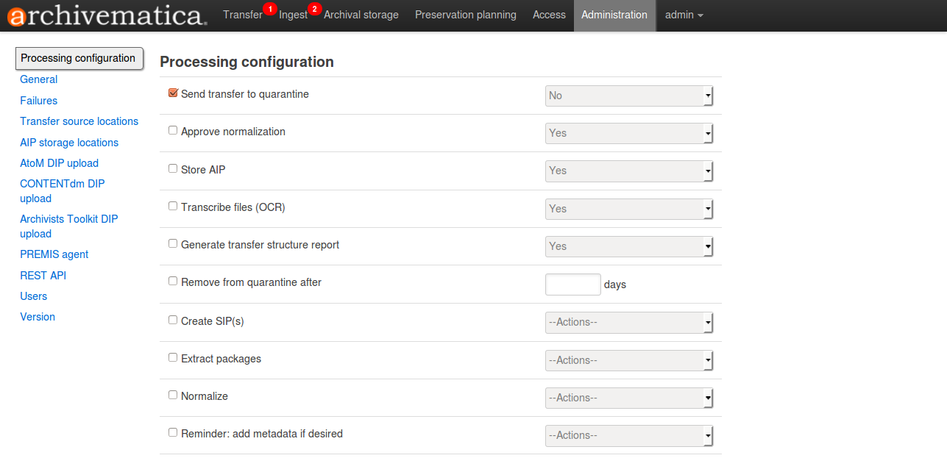Expand the Create SIP(s) actions dropdown
Image resolution: width=947 pixels, height=458 pixels.
tap(629, 322)
